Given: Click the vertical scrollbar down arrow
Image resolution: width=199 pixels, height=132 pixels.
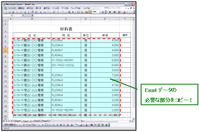Looking at the screenshot, I should click(x=134, y=119).
